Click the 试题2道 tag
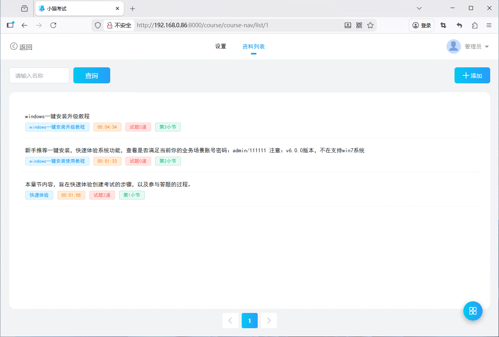The image size is (499, 337). point(102,195)
